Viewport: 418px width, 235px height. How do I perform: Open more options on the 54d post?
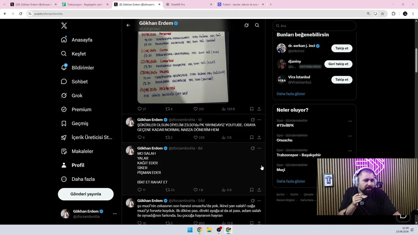pos(259,201)
